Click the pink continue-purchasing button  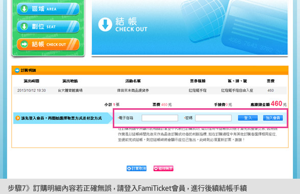coord(163,168)
